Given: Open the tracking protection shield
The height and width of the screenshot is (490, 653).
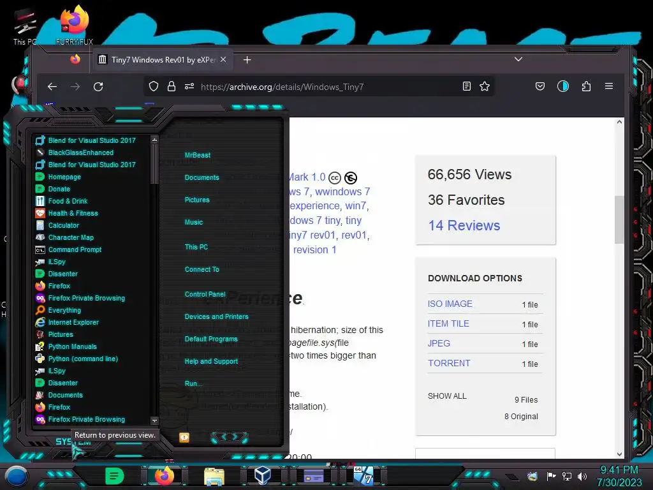Looking at the screenshot, I should click(154, 86).
